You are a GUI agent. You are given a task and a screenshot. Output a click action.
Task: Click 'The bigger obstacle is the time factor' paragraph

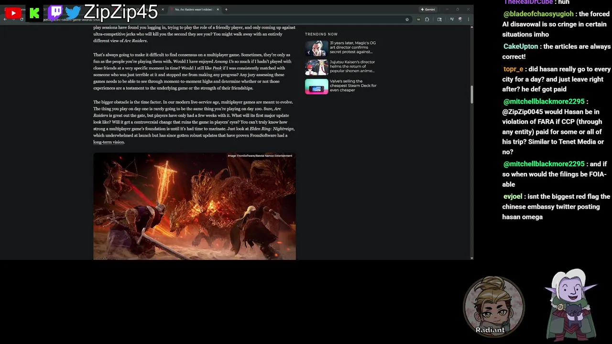pos(194,122)
